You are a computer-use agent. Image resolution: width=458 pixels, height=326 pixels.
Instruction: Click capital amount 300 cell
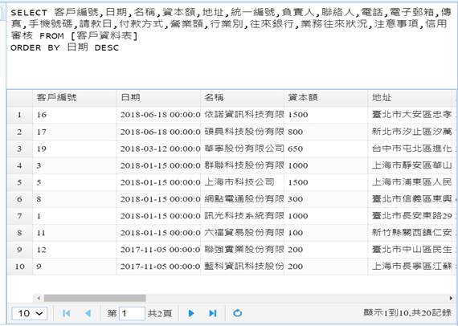pos(326,199)
